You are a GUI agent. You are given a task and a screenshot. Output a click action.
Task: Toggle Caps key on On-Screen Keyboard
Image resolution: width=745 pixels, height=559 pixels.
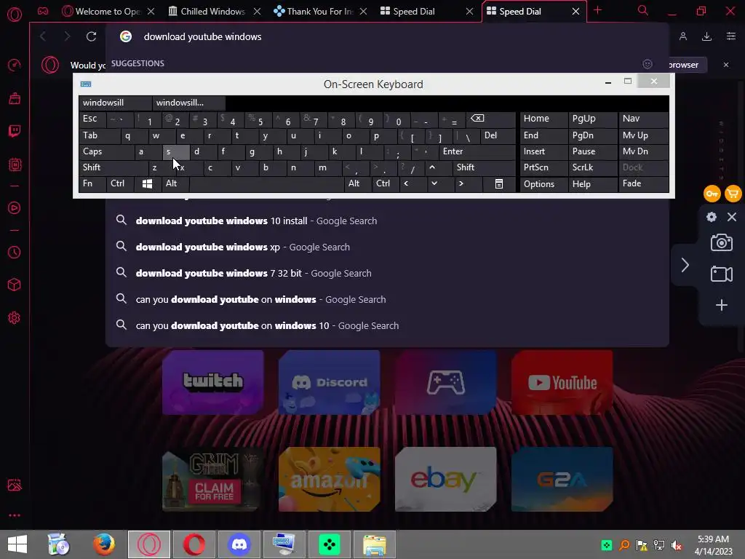coord(106,151)
